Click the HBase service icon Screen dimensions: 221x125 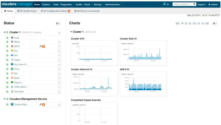[x=12, y=42]
